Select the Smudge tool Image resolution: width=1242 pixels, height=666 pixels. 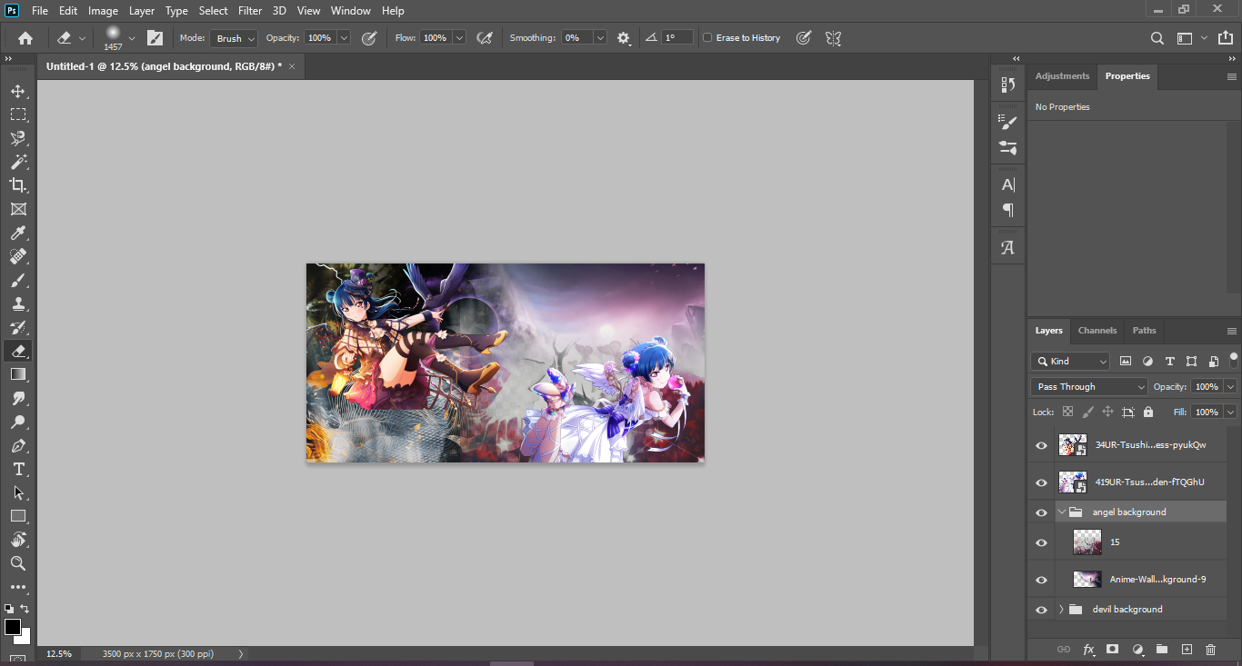[x=17, y=398]
